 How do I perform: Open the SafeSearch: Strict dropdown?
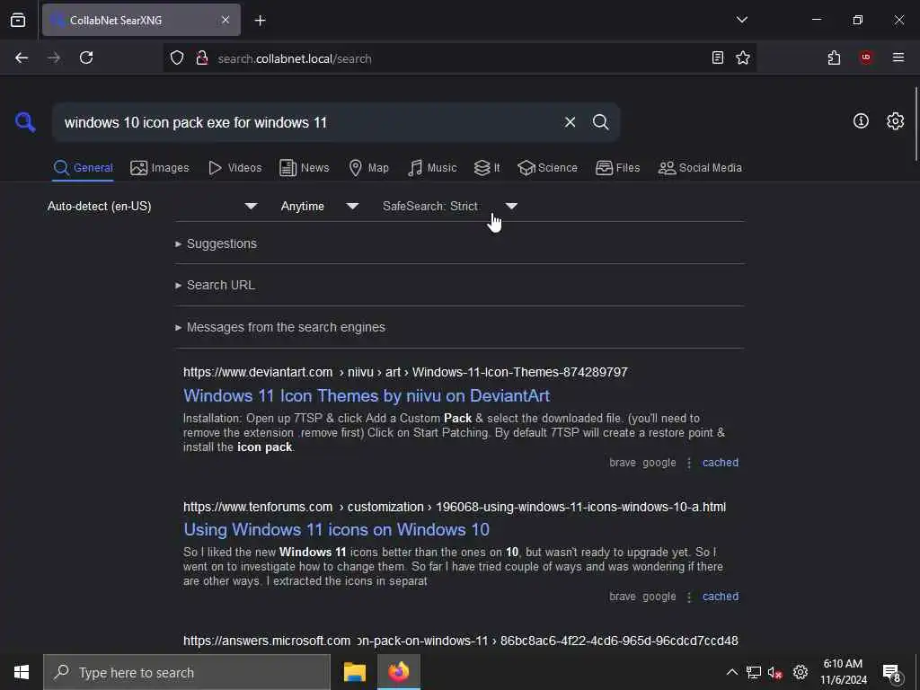[x=449, y=206]
